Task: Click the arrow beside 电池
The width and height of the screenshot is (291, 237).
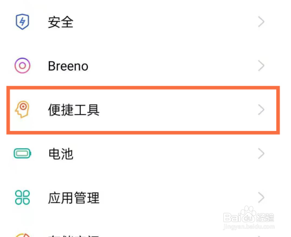Action: [x=261, y=154]
